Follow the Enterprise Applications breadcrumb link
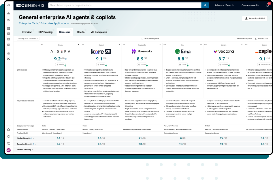 pyautogui.click(x=54, y=24)
